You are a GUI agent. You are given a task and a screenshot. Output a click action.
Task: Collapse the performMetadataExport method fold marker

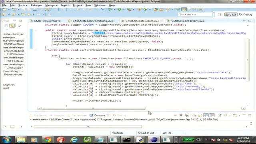36,50
